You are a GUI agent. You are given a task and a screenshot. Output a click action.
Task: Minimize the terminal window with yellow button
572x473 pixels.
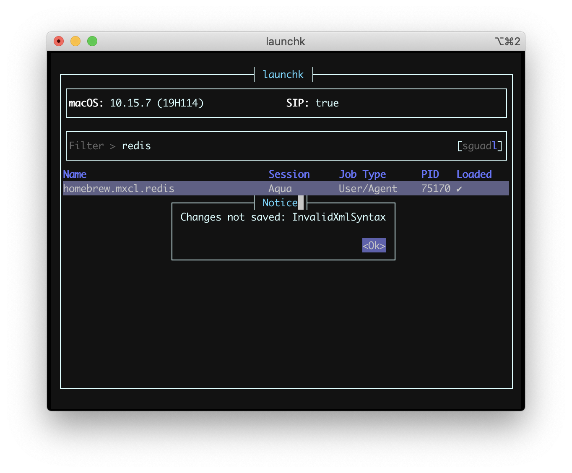click(75, 41)
